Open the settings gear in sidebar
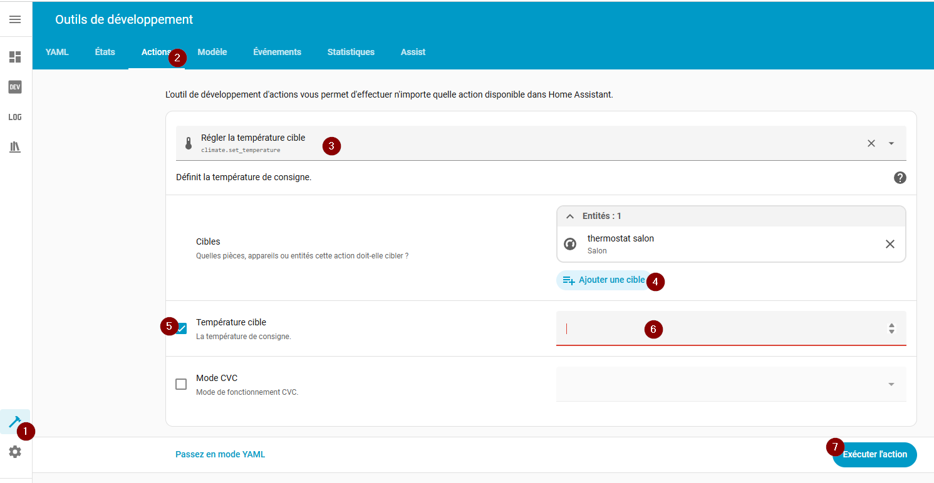934x483 pixels. click(15, 452)
